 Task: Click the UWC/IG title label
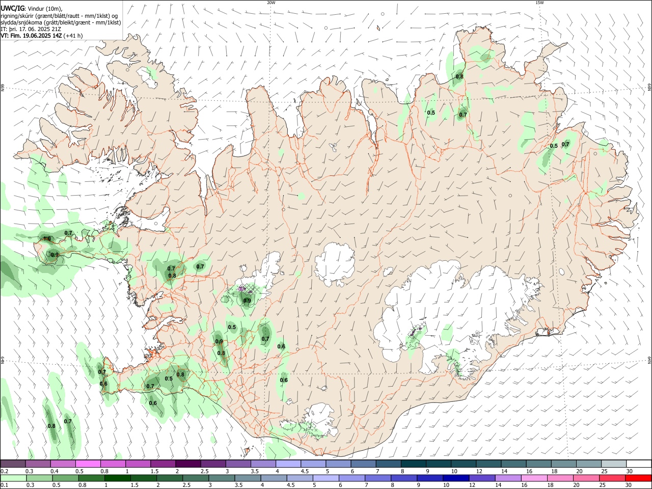tap(12, 8)
